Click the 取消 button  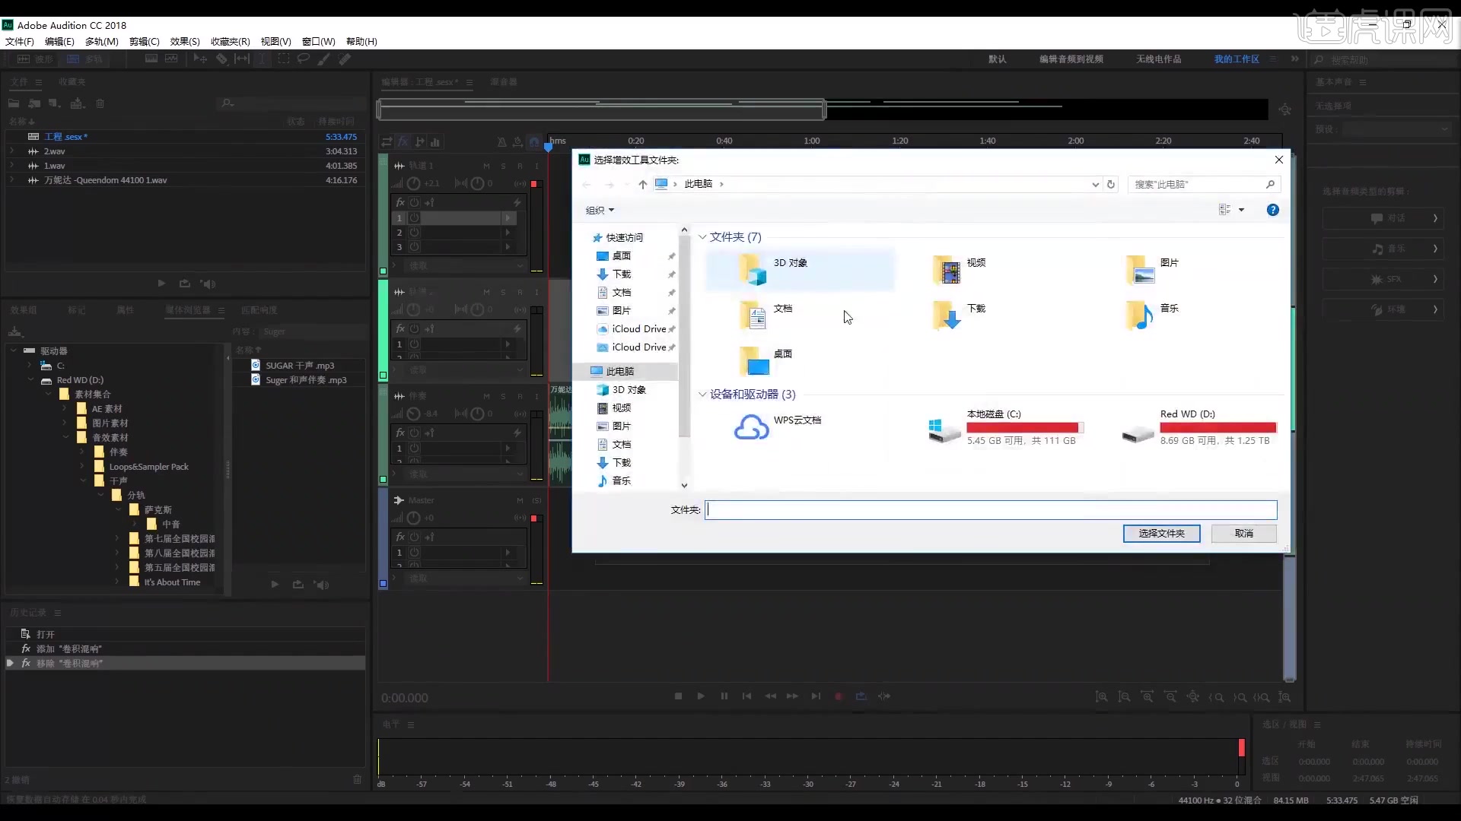pos(1243,534)
